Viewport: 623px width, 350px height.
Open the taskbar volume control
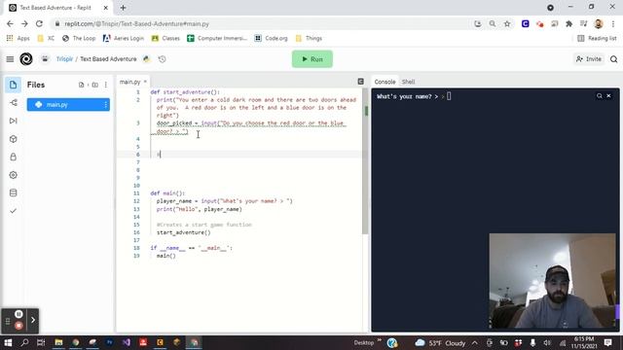(x=547, y=343)
